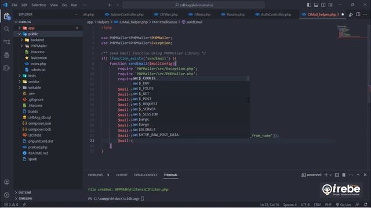Open ci4blog_db.sql file
This screenshot has height=208, width=371.
pos(39,117)
